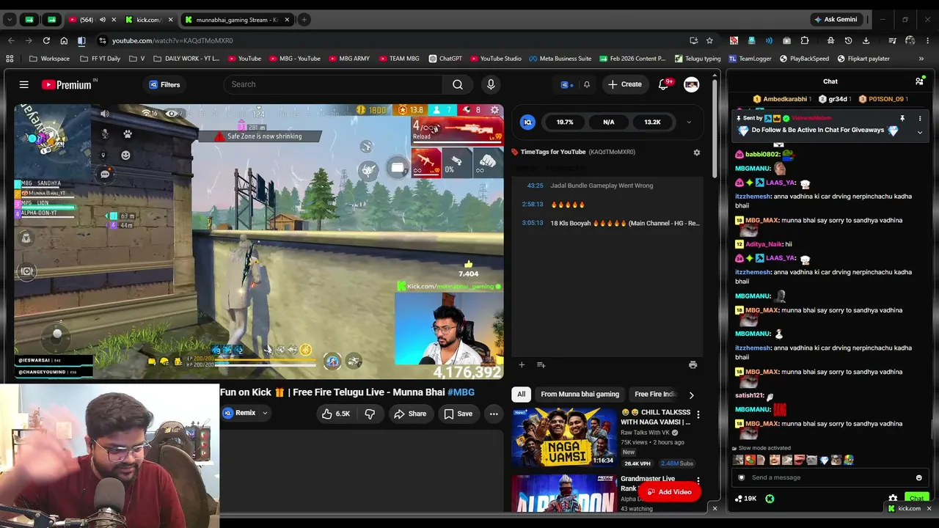The height and width of the screenshot is (528, 939).
Task: Open the Grandmaster Live video thumbnail
Action: click(563, 493)
